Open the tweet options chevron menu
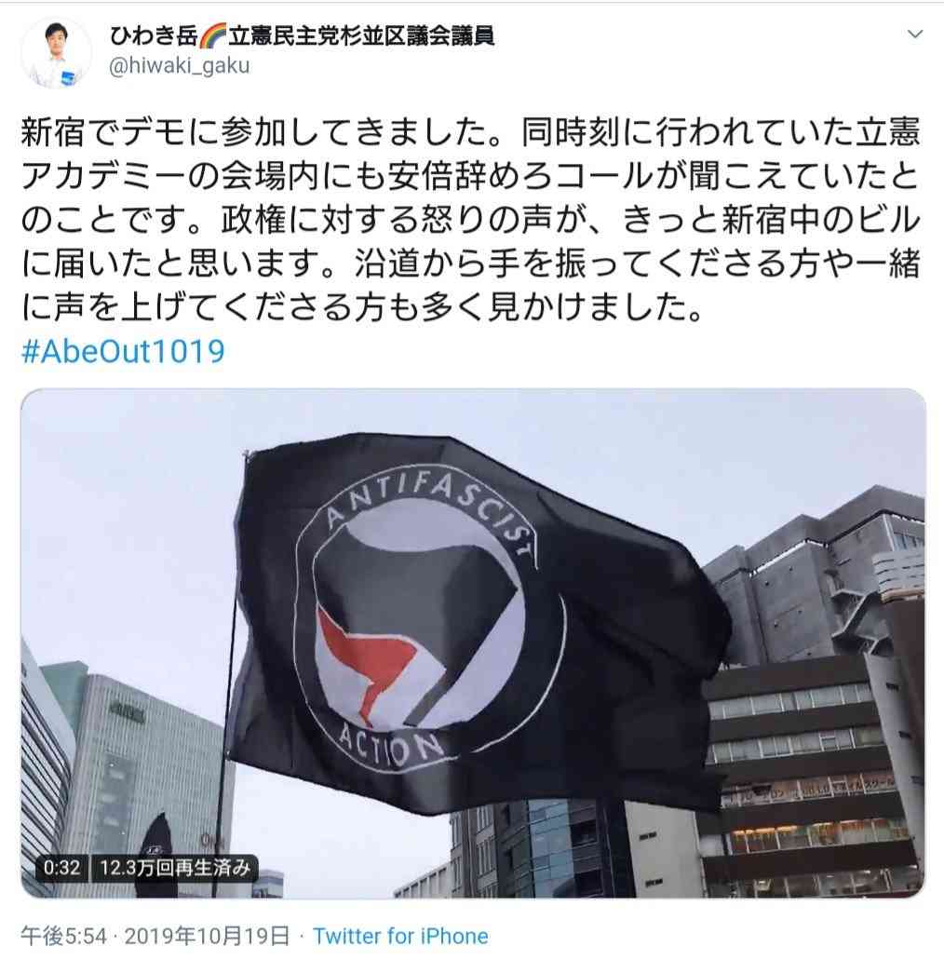The height and width of the screenshot is (960, 944). tap(914, 34)
